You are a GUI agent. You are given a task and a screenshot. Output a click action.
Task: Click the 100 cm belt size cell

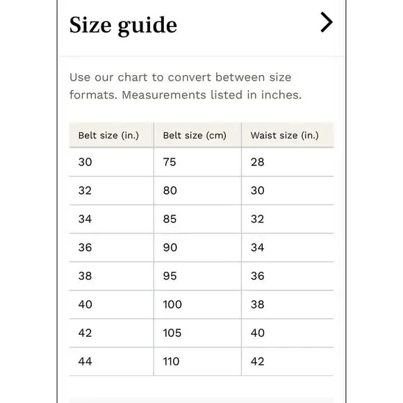(197, 304)
